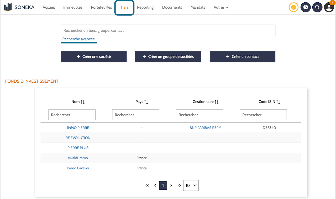336x199 pixels.
Task: Focus the Code ISIN column filter field
Action: click(x=263, y=115)
